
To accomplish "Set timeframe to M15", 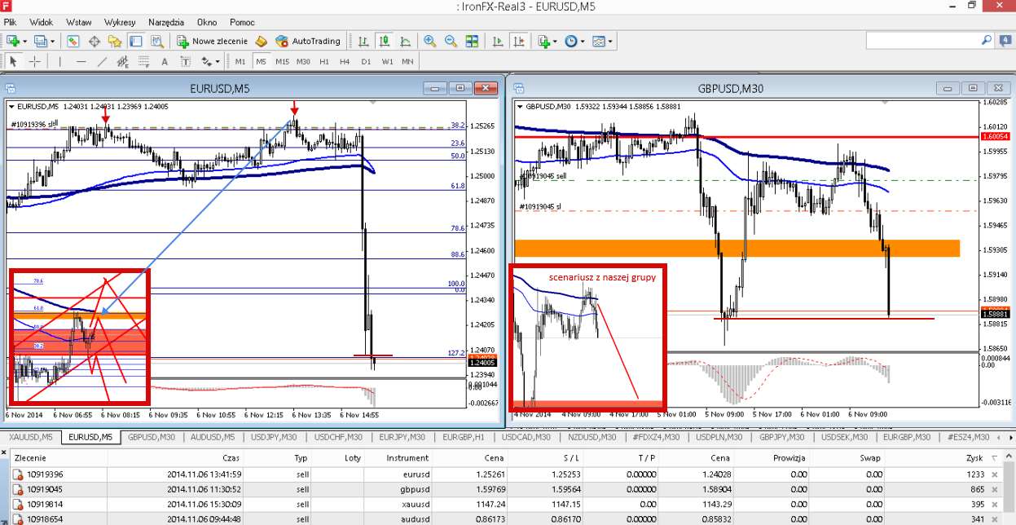I will coord(282,61).
